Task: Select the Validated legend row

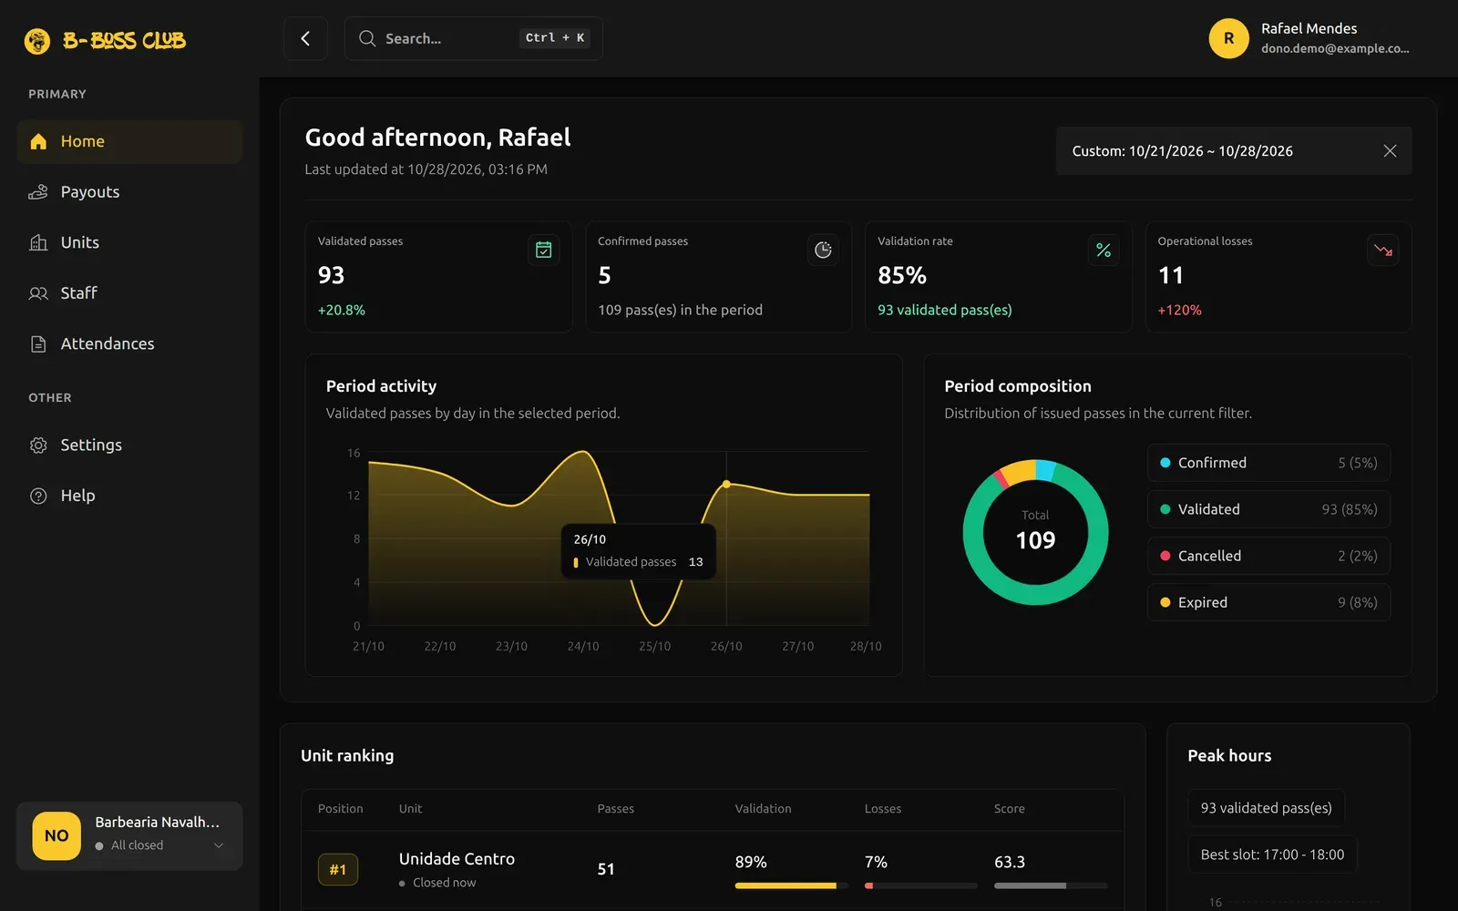Action: pos(1268,509)
